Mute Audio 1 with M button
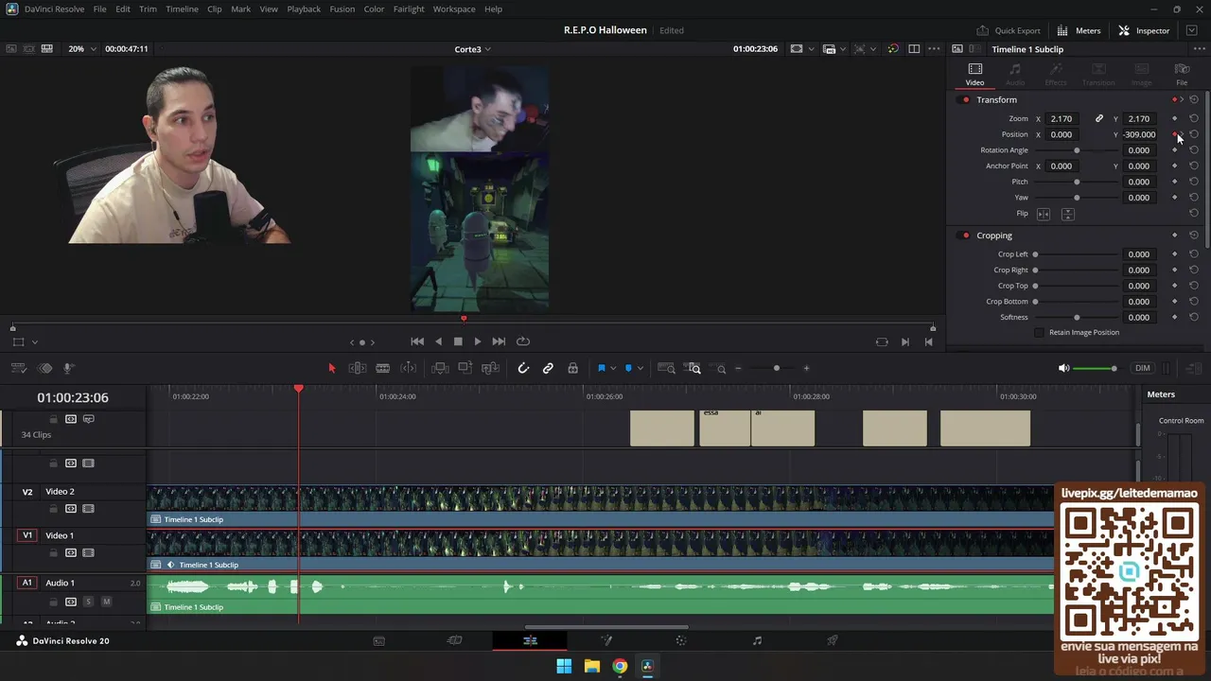Viewport: 1211px width, 681px height. click(106, 602)
